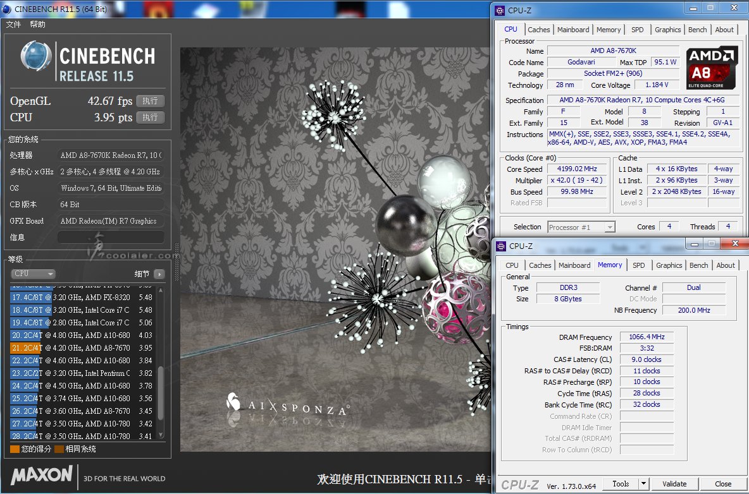Click the Code Name Godavari value
This screenshot has width=749, height=494.
click(581, 62)
